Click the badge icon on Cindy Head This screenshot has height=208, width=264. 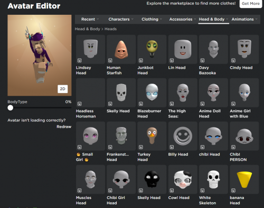(x=233, y=60)
